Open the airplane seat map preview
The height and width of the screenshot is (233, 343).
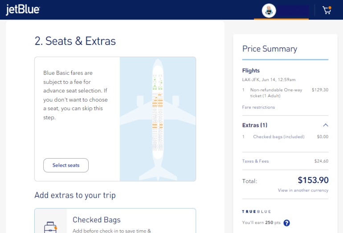tap(158, 119)
